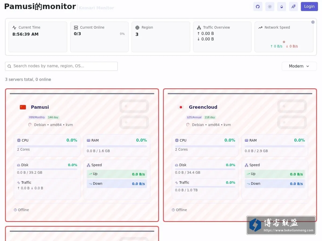Click the 8:56:39 AM time value

(x=25, y=34)
